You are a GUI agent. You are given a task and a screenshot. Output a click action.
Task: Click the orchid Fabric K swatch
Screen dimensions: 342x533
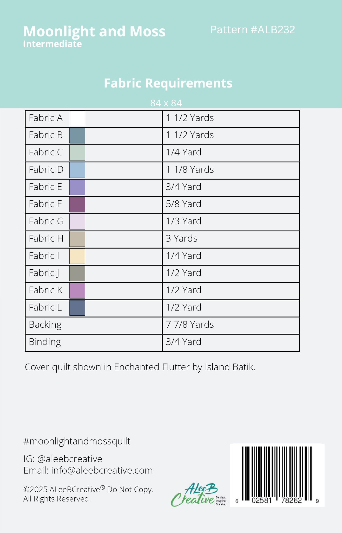click(77, 290)
